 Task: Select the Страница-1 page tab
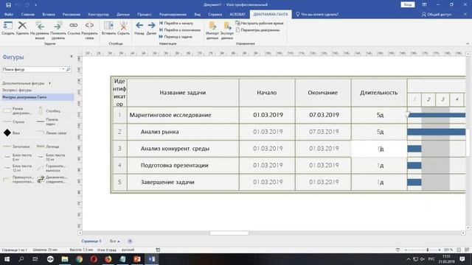[91, 241]
